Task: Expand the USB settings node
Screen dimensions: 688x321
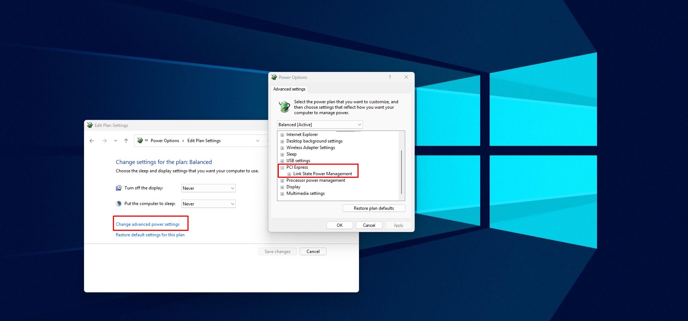Action: pos(282,161)
